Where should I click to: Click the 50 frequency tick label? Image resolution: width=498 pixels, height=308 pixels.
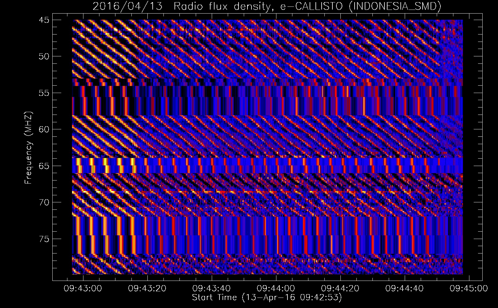(44, 56)
